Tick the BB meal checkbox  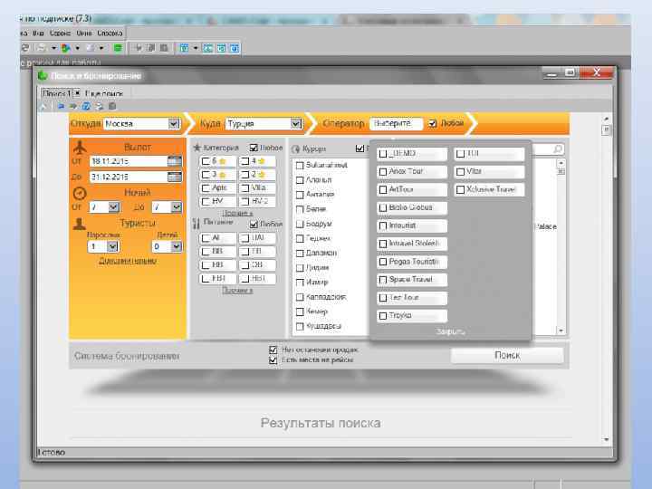206,252
